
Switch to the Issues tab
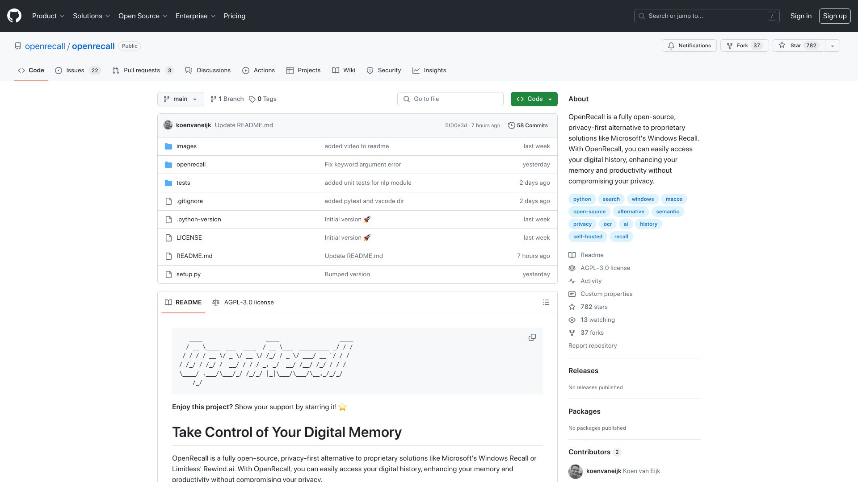pyautogui.click(x=78, y=70)
